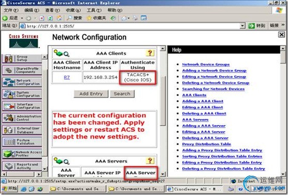Click the Go (转到) button
This screenshot has width=288, height=195.
[257, 26]
